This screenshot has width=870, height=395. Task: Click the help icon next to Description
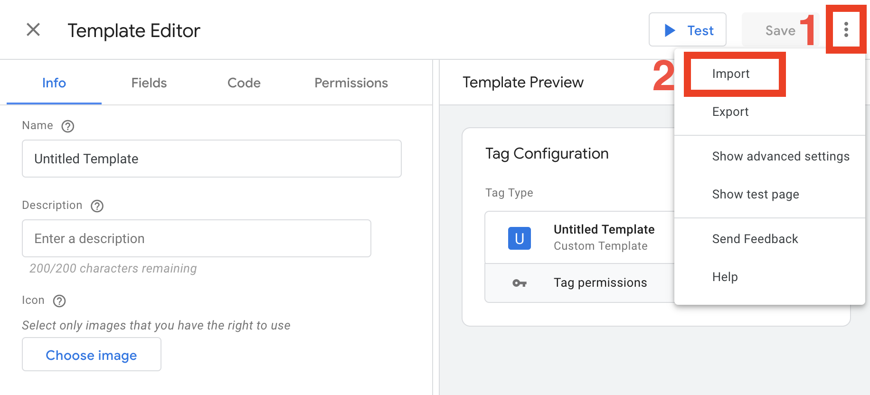[97, 206]
